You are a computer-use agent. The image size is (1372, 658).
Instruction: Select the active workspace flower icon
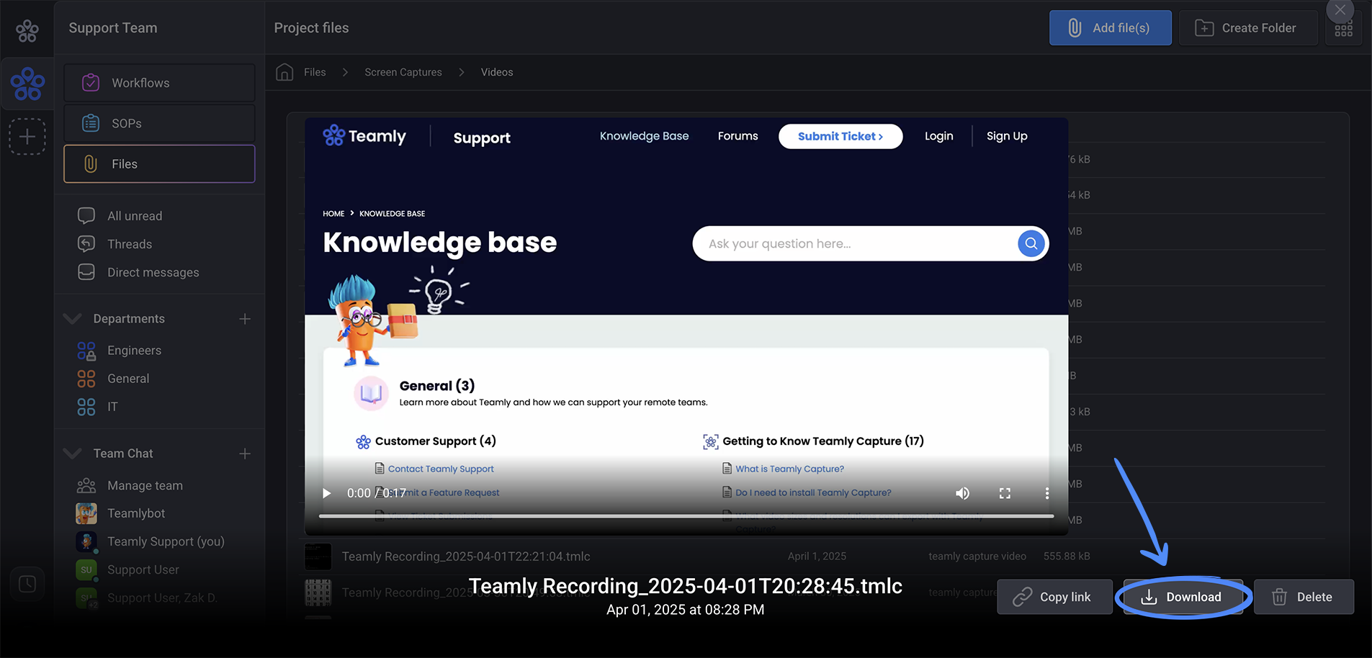(27, 84)
